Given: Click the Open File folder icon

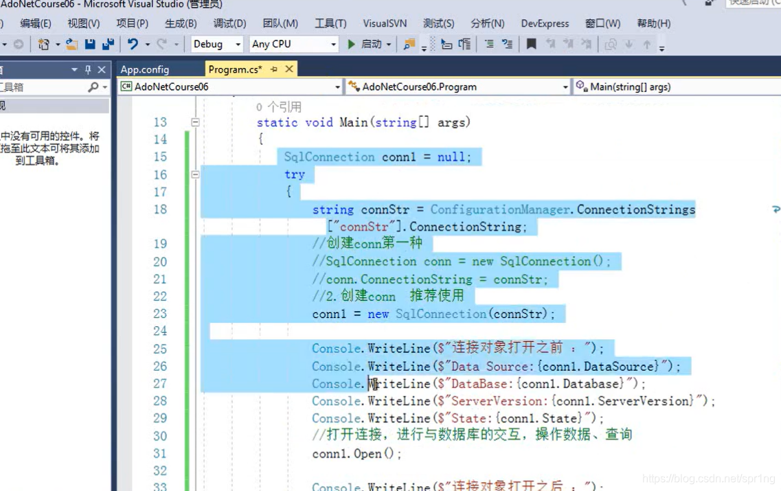Looking at the screenshot, I should (x=71, y=45).
